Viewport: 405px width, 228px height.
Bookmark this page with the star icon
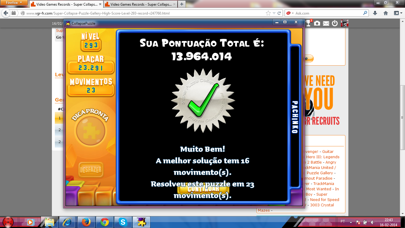268,13
